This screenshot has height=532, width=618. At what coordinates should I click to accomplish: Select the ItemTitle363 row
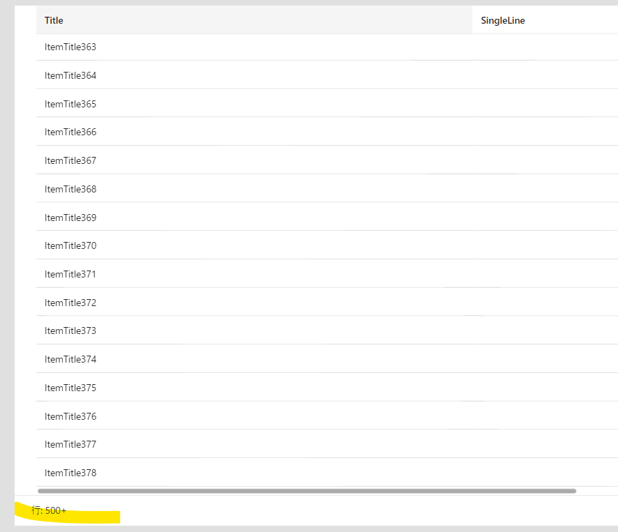(x=327, y=47)
